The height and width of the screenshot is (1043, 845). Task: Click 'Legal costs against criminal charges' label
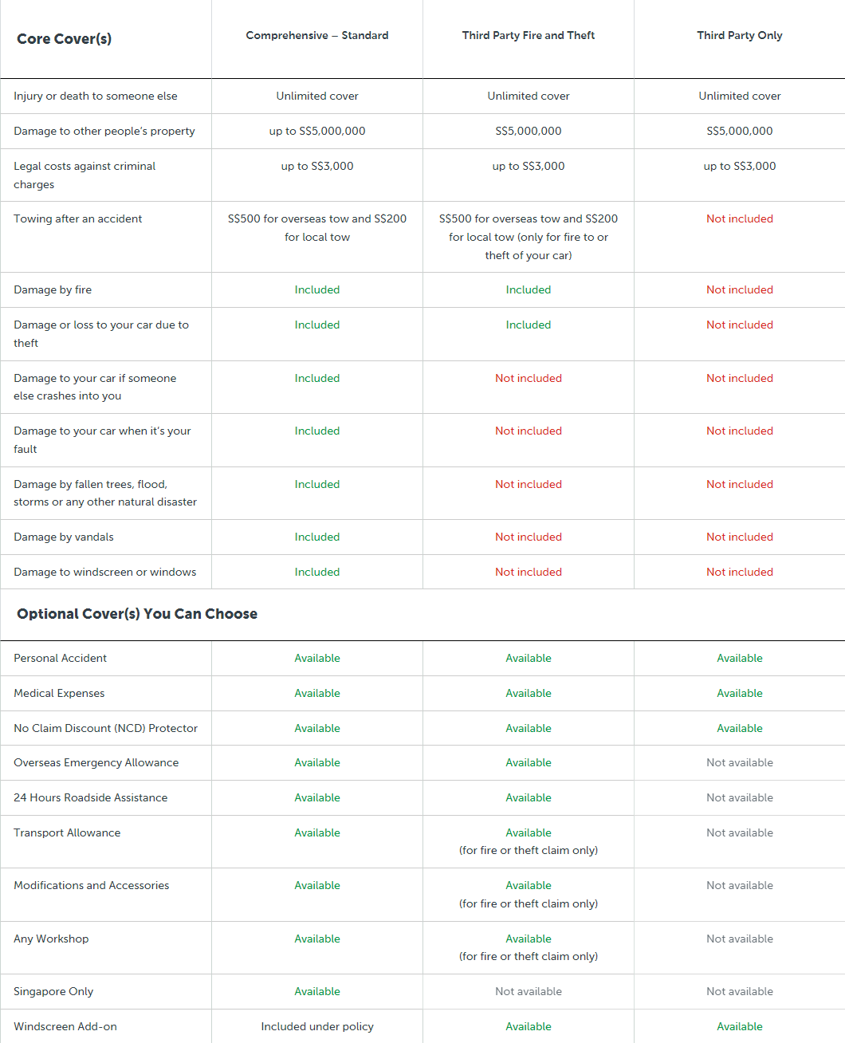point(84,175)
